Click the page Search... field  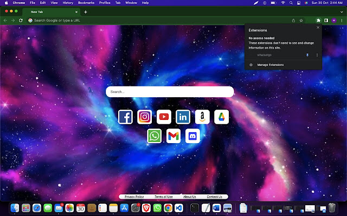click(170, 92)
